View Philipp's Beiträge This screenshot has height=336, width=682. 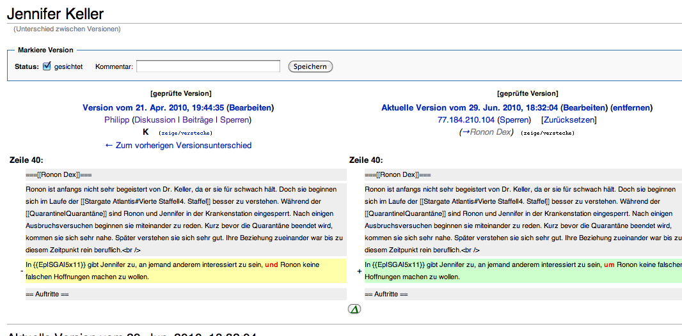click(197, 120)
